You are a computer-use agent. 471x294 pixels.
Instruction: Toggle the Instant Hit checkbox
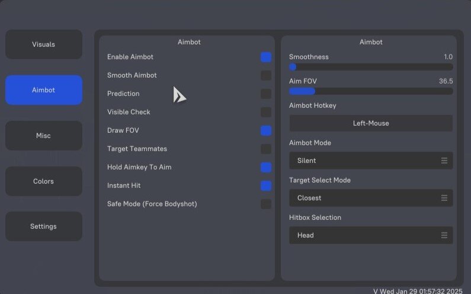point(266,186)
